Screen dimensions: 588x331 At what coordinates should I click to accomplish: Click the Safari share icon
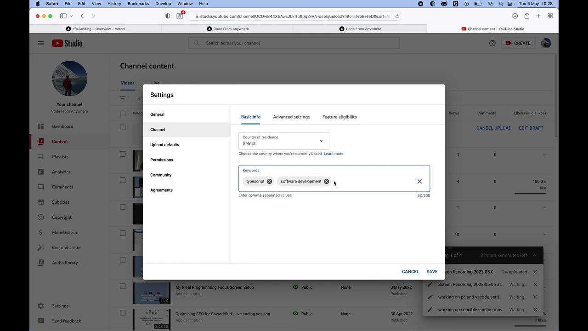tap(527, 16)
